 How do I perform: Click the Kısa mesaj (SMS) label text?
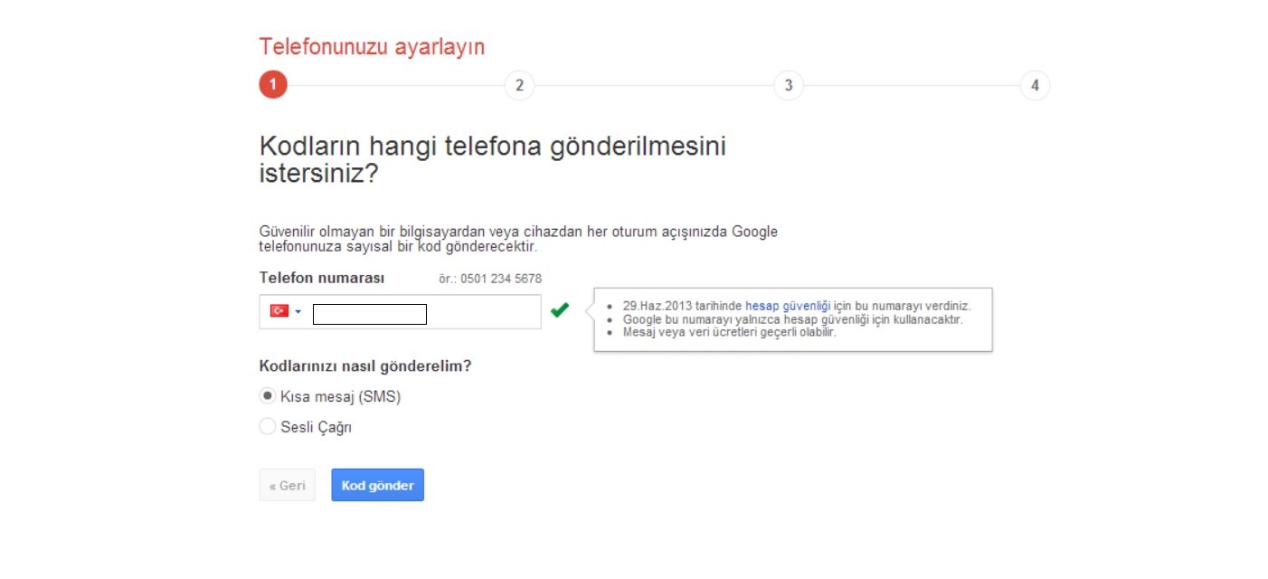point(341,396)
